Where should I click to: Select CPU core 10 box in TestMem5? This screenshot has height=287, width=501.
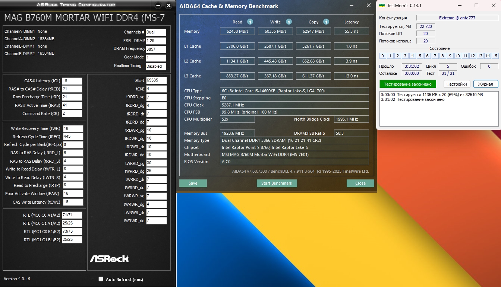pyautogui.click(x=457, y=56)
